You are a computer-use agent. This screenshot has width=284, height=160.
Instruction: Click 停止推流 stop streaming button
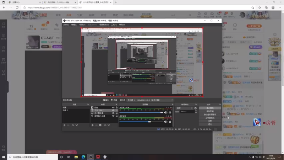(210, 108)
